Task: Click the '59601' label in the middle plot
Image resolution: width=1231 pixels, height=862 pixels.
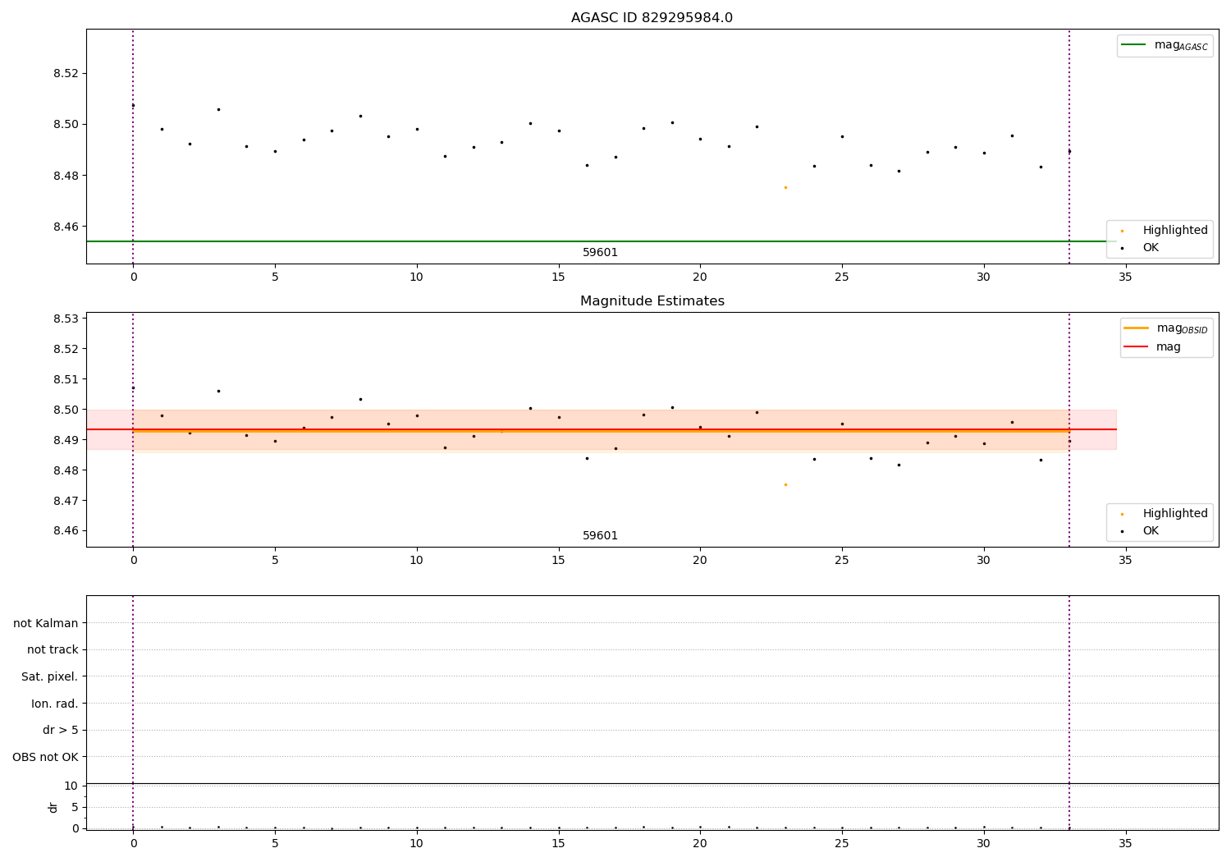Action: 600,536
